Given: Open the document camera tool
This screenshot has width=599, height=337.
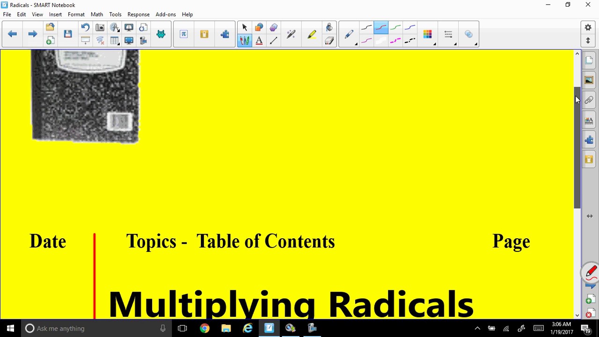Looking at the screenshot, I should click(129, 28).
